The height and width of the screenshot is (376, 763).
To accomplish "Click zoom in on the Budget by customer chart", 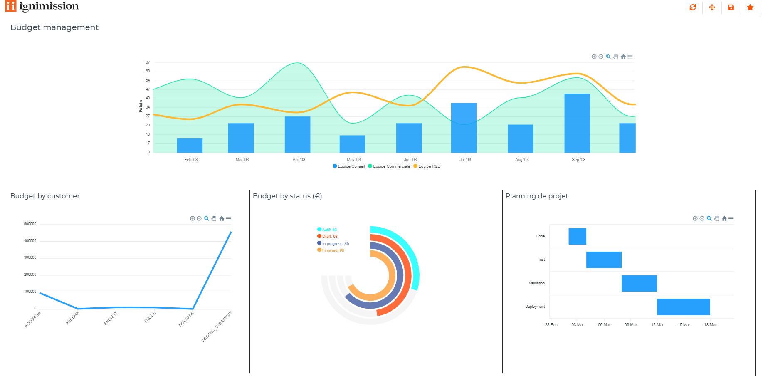I will (193, 218).
